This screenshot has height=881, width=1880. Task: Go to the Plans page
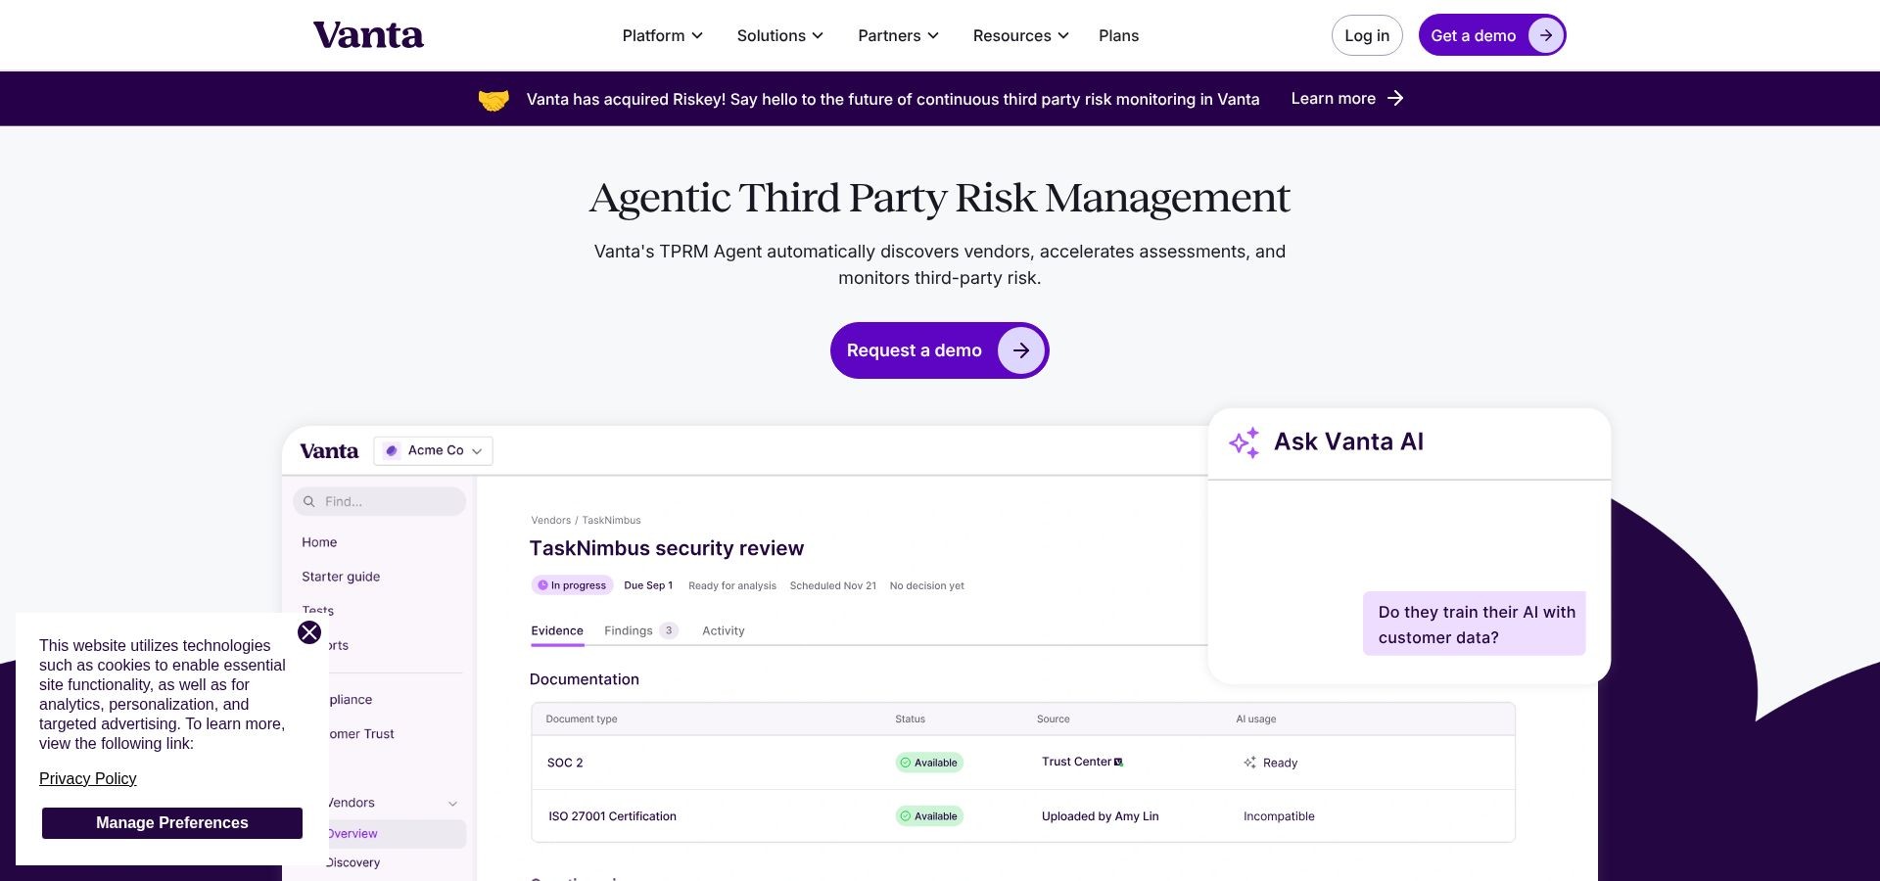point(1118,35)
